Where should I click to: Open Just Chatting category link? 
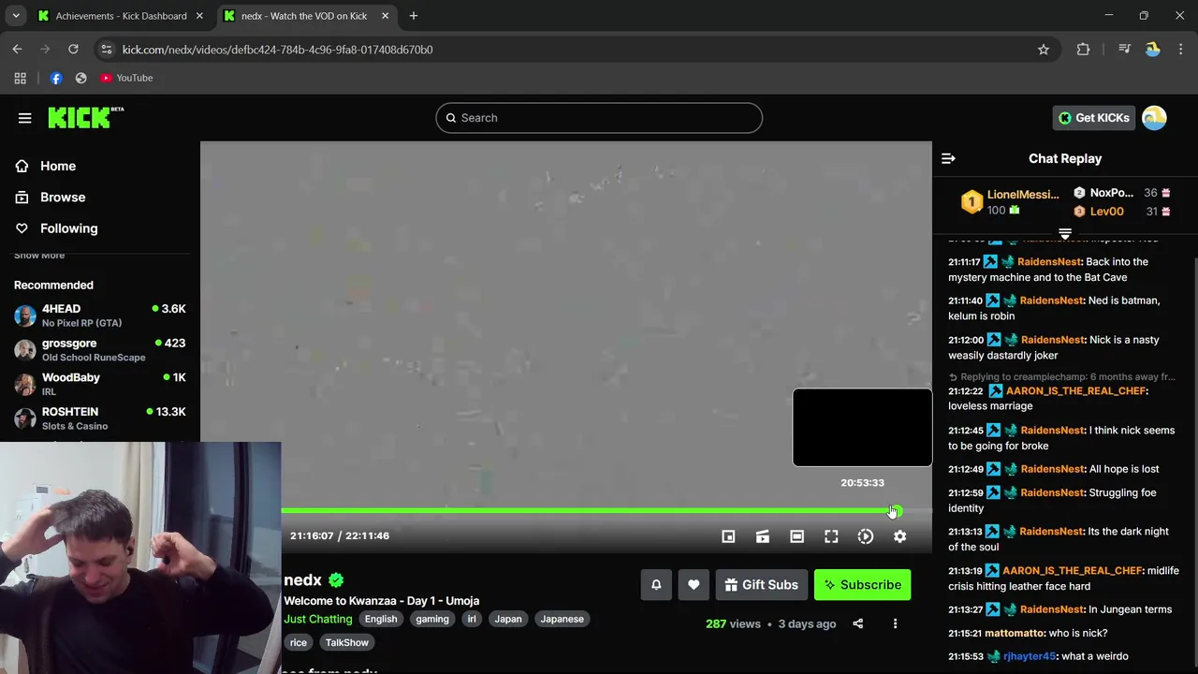click(x=318, y=619)
